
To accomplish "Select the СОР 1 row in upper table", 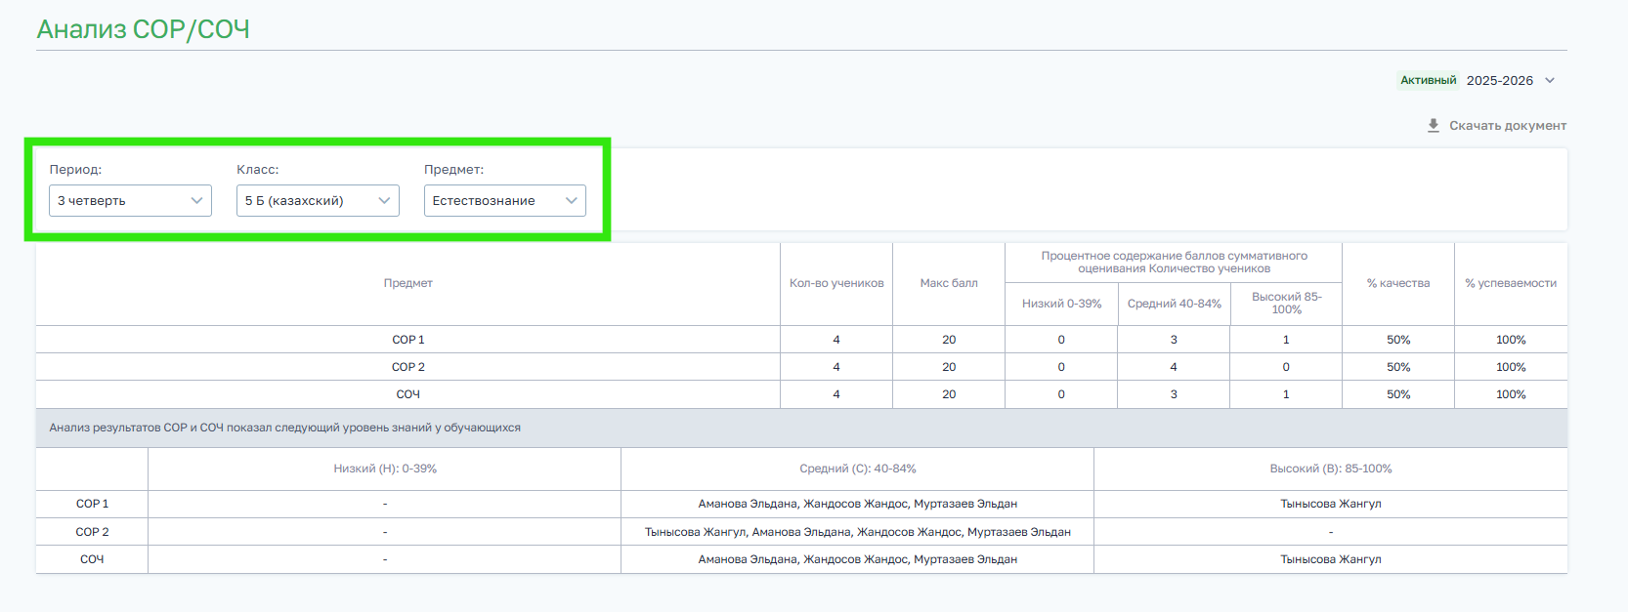I will click(801, 340).
